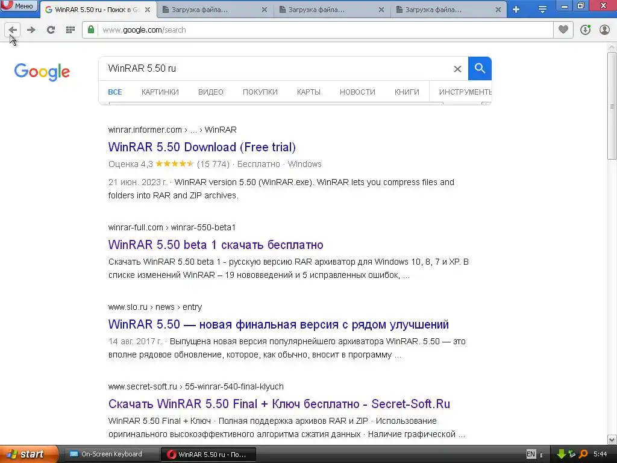Open the tab menu list icon
Image resolution: width=617 pixels, height=463 pixels.
542,10
